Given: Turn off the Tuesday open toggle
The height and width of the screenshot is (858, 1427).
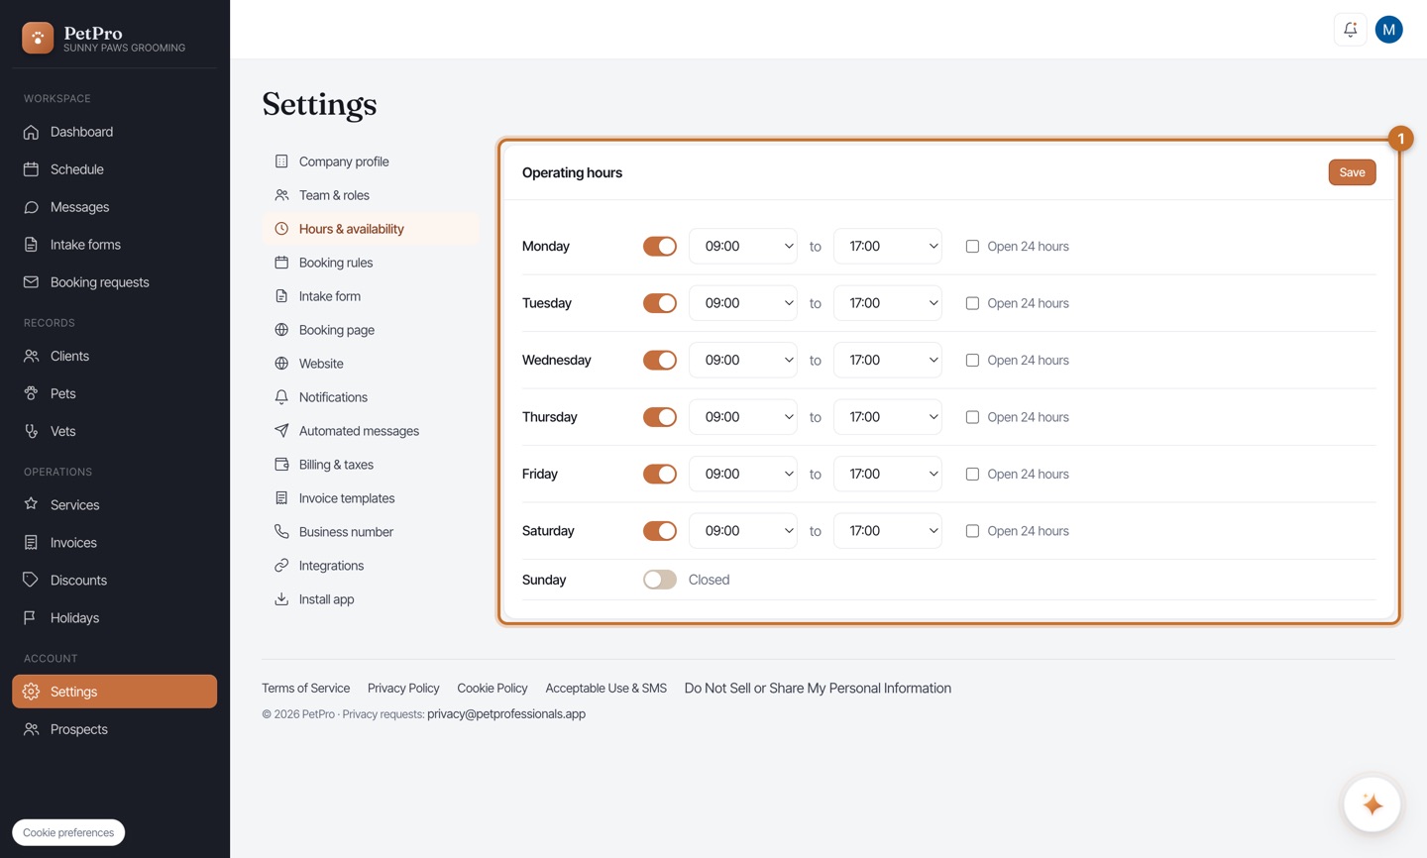Looking at the screenshot, I should click(660, 303).
